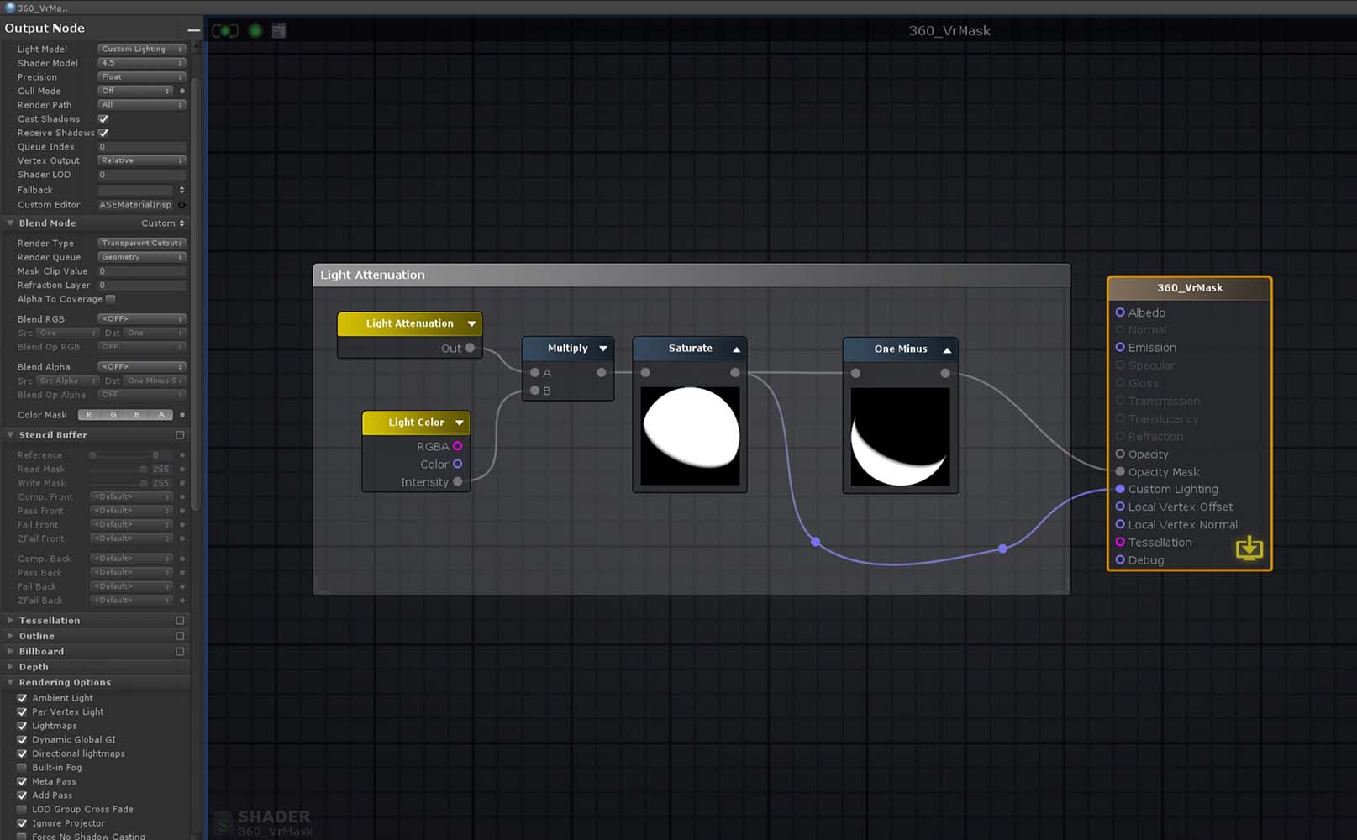
Task: Click the yellow download icon on 360_VrMask node
Action: coord(1249,549)
